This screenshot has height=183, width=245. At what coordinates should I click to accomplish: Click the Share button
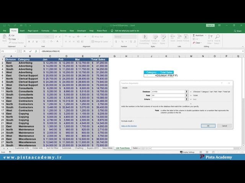click(237, 31)
